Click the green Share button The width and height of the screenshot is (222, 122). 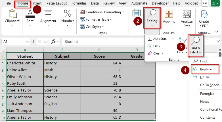[x=215, y=3]
